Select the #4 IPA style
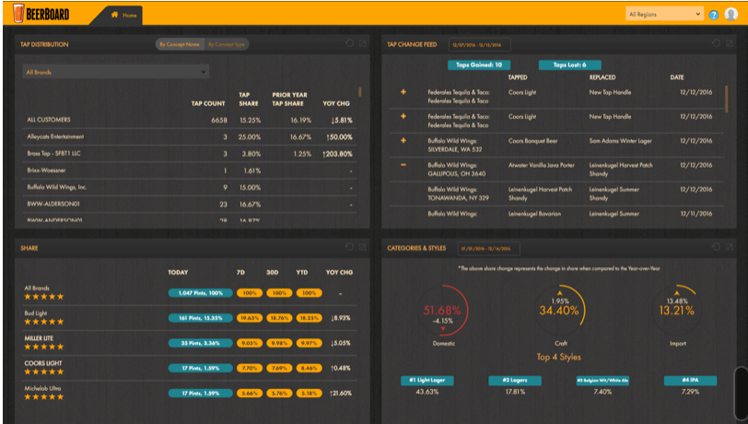Screen dimensions: 748x424 (690, 381)
